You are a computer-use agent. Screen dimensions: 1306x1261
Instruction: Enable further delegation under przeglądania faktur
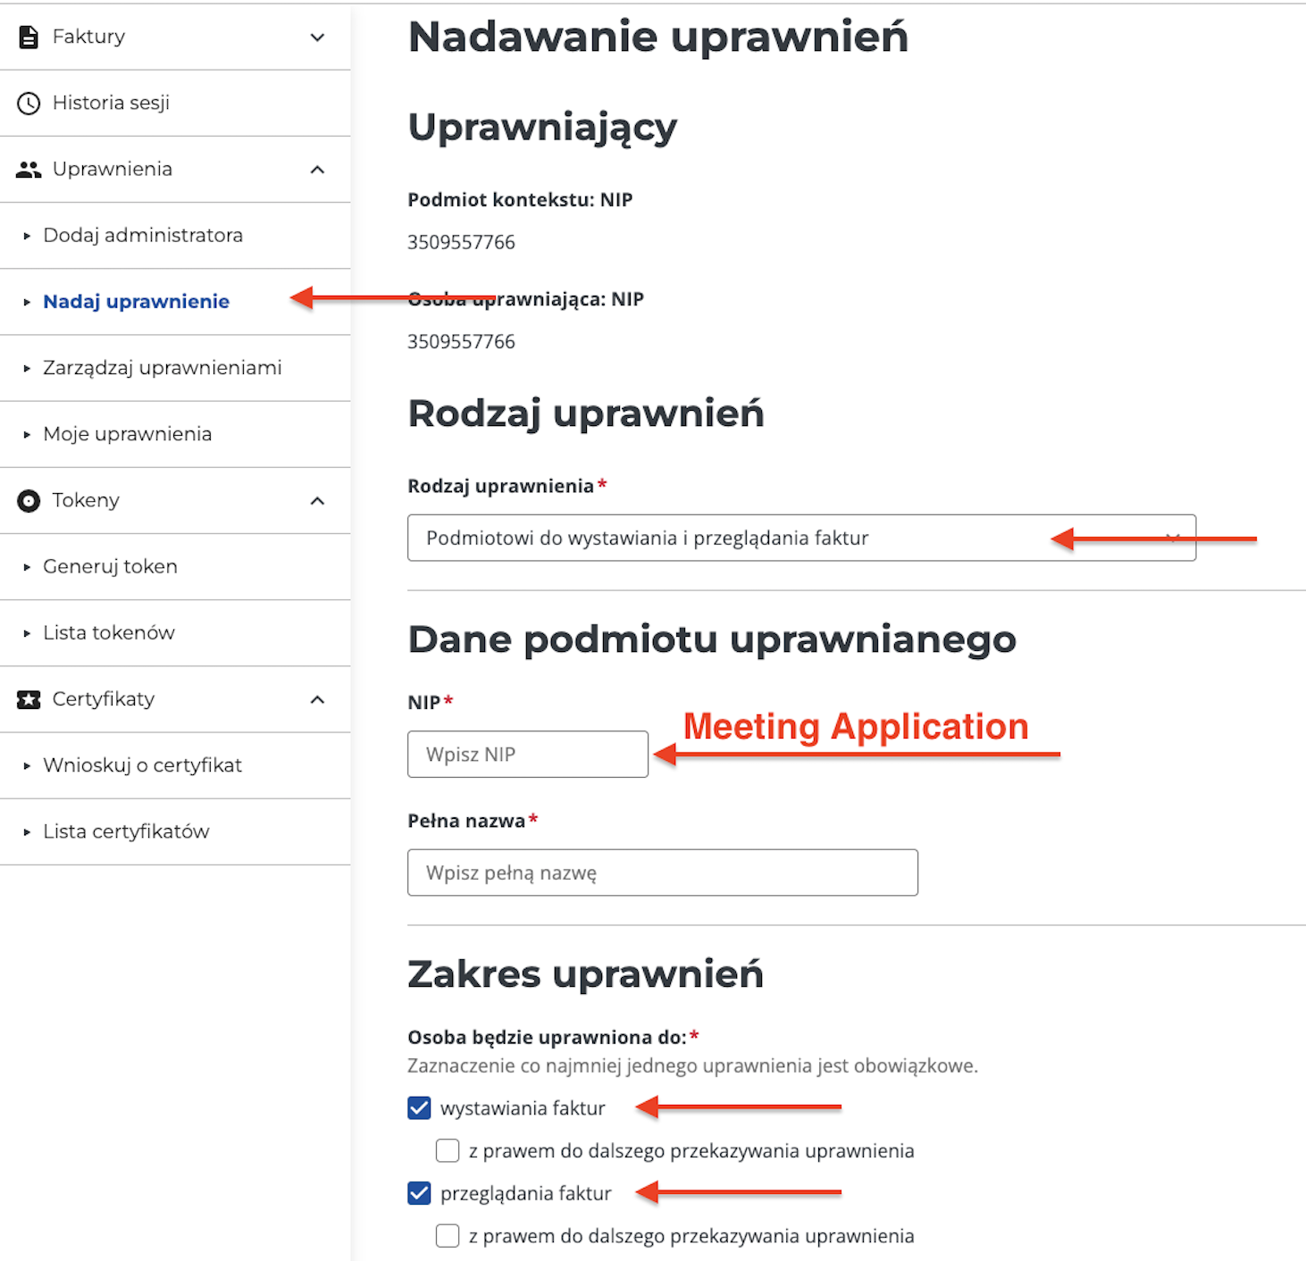[448, 1236]
